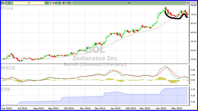The image size is (198, 111).
Task: Select the Oct 2014 axis label
Action: pyautogui.click(x=69, y=108)
